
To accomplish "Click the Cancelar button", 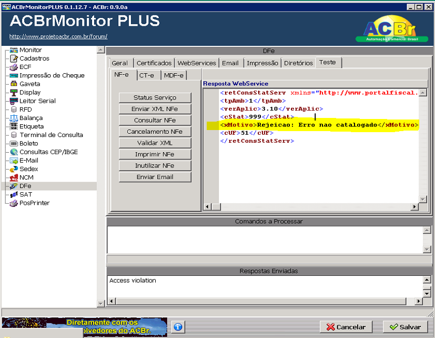I will [x=346, y=327].
